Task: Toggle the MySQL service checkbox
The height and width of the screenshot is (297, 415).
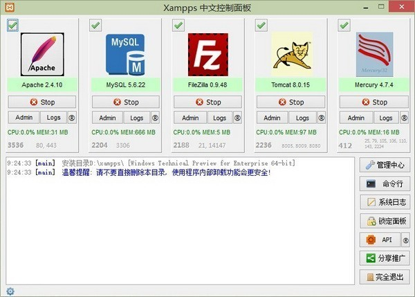Action: pyautogui.click(x=95, y=25)
